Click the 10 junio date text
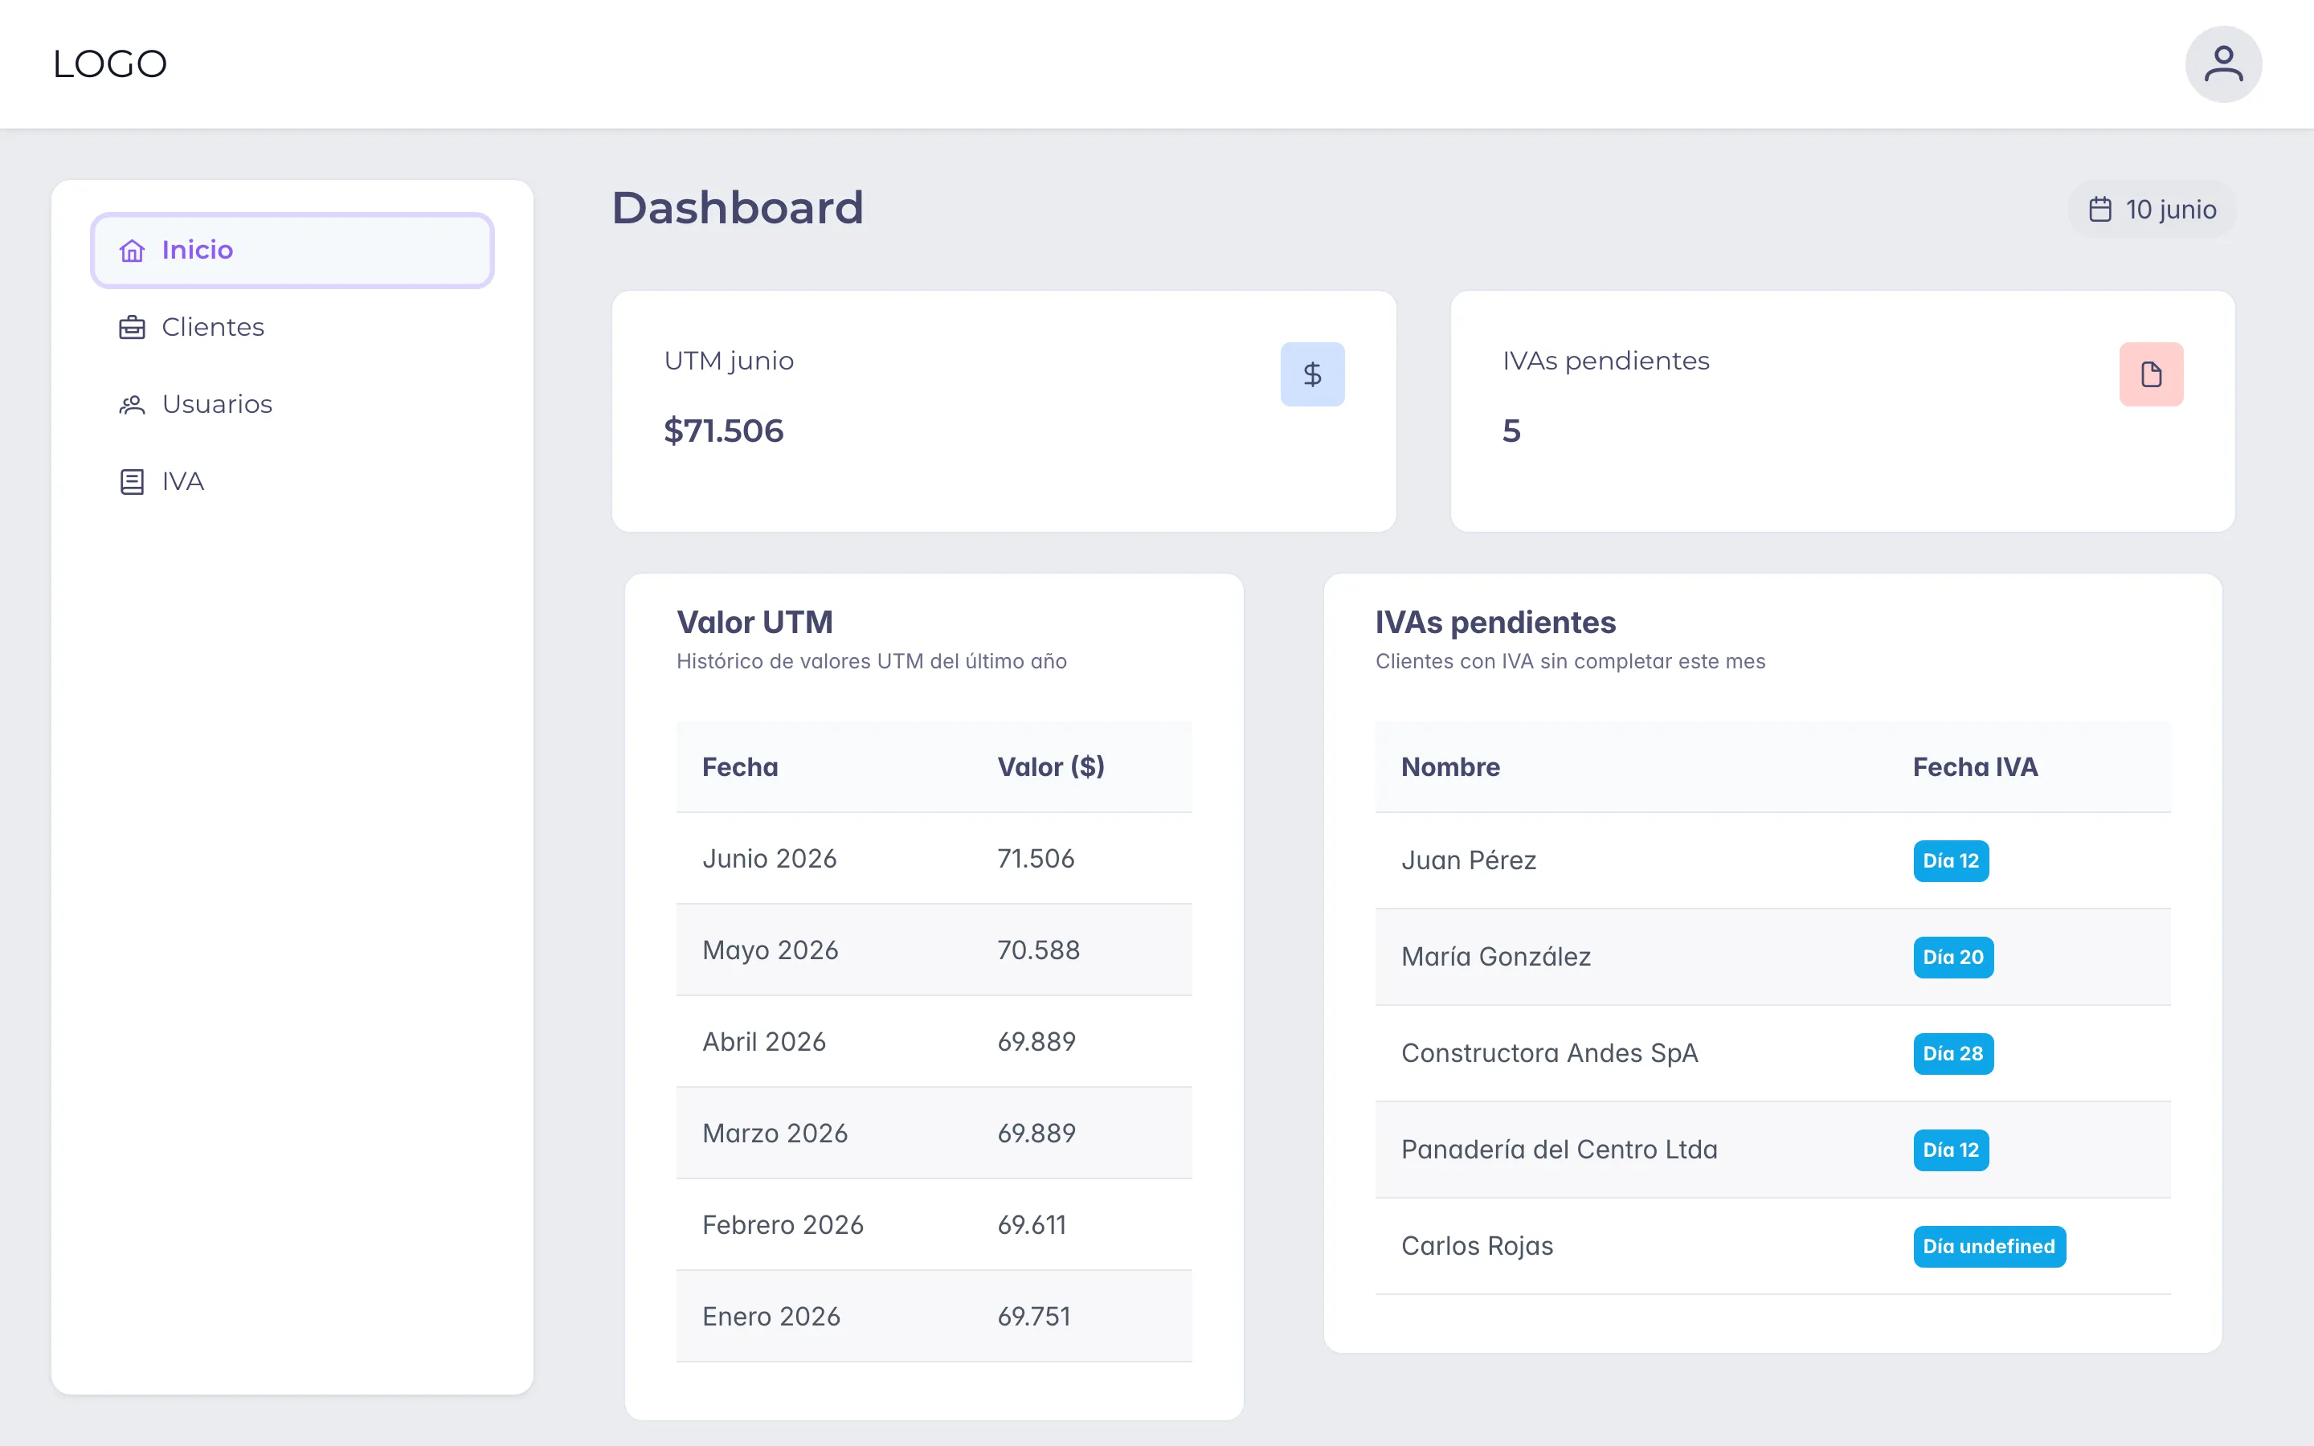The width and height of the screenshot is (2314, 1446). coord(2170,210)
